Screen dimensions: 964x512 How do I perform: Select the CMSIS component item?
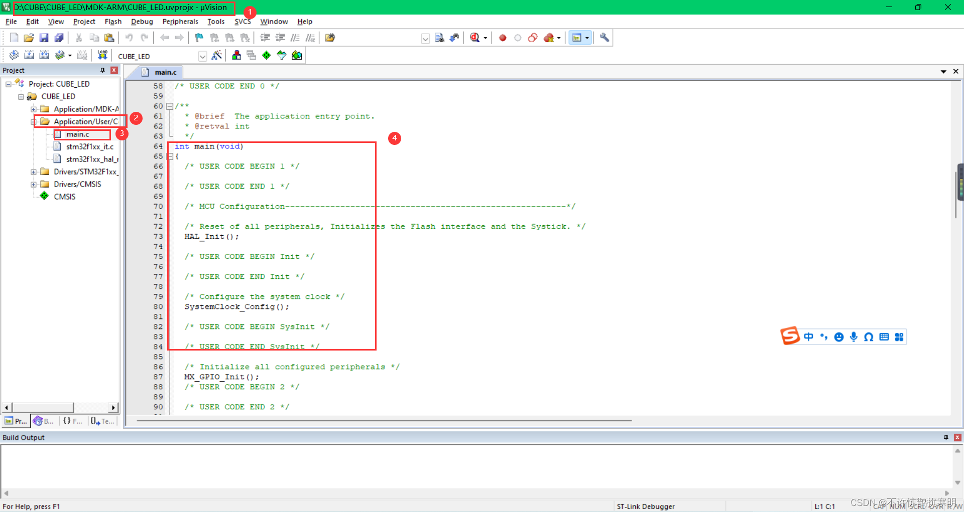click(65, 197)
